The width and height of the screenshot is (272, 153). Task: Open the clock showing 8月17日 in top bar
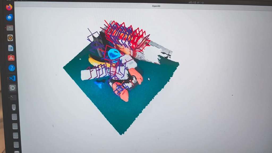pyautogui.click(x=196, y=3)
